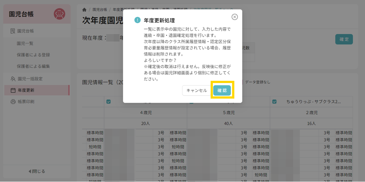Open 園児一覧 in the sidebar

[x=25, y=43]
